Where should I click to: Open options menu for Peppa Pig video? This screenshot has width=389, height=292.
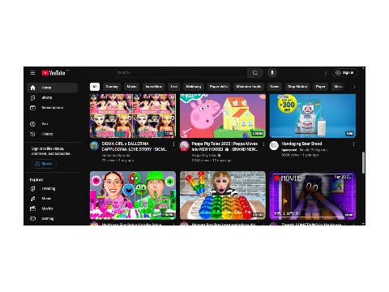263,144
